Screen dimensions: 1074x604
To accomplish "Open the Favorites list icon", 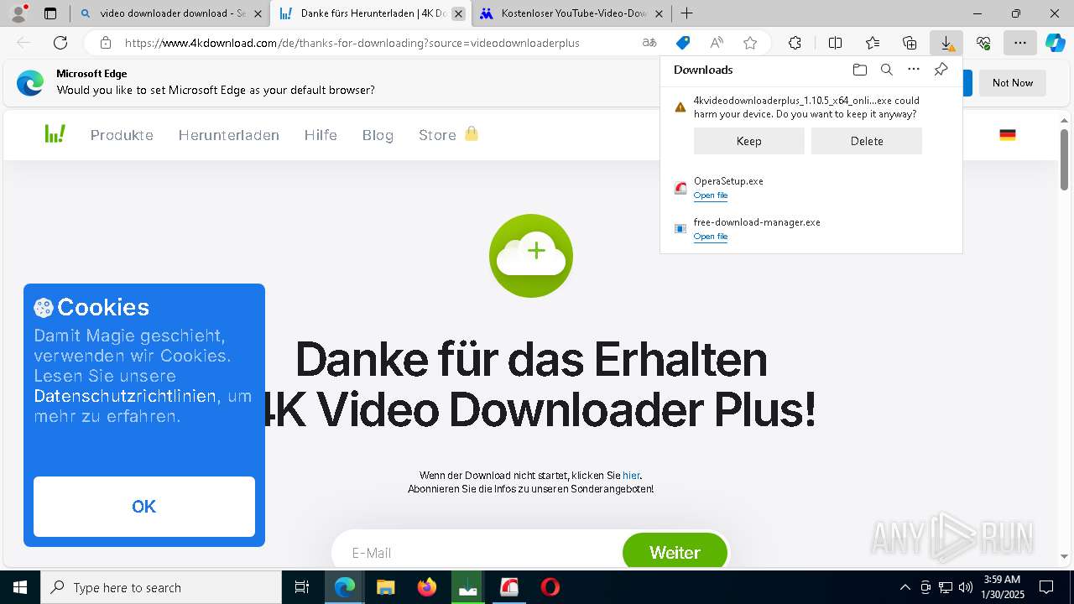I will (x=873, y=43).
